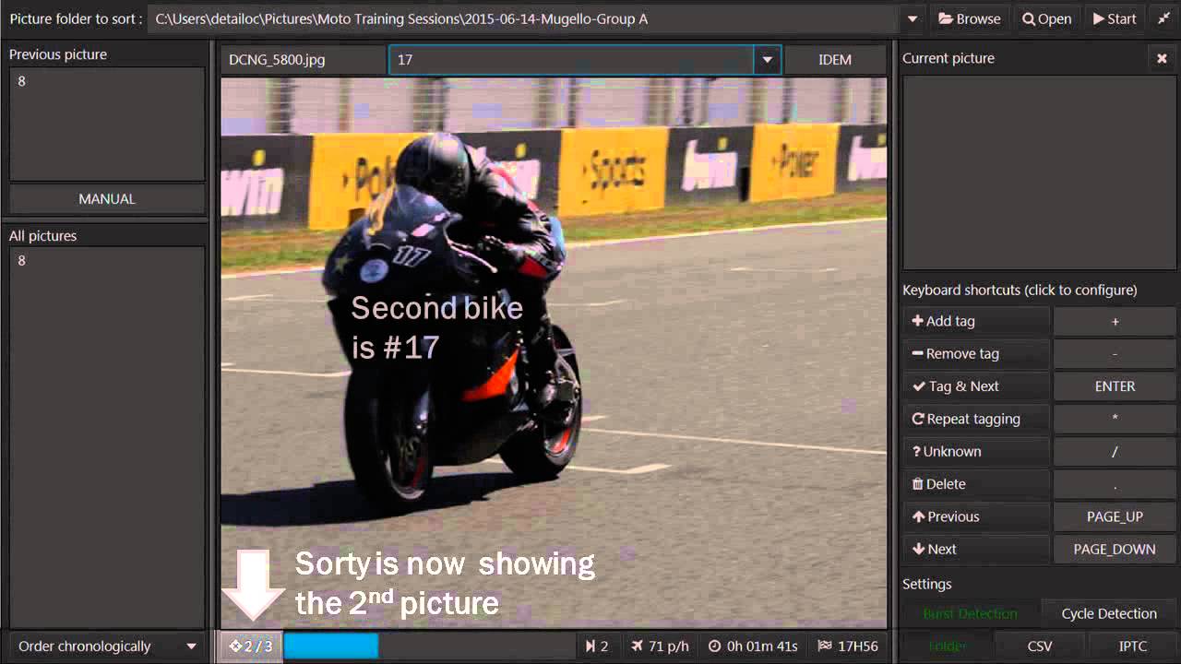Configure the '.' key for Delete
The height and width of the screenshot is (664, 1181).
[x=1115, y=484]
